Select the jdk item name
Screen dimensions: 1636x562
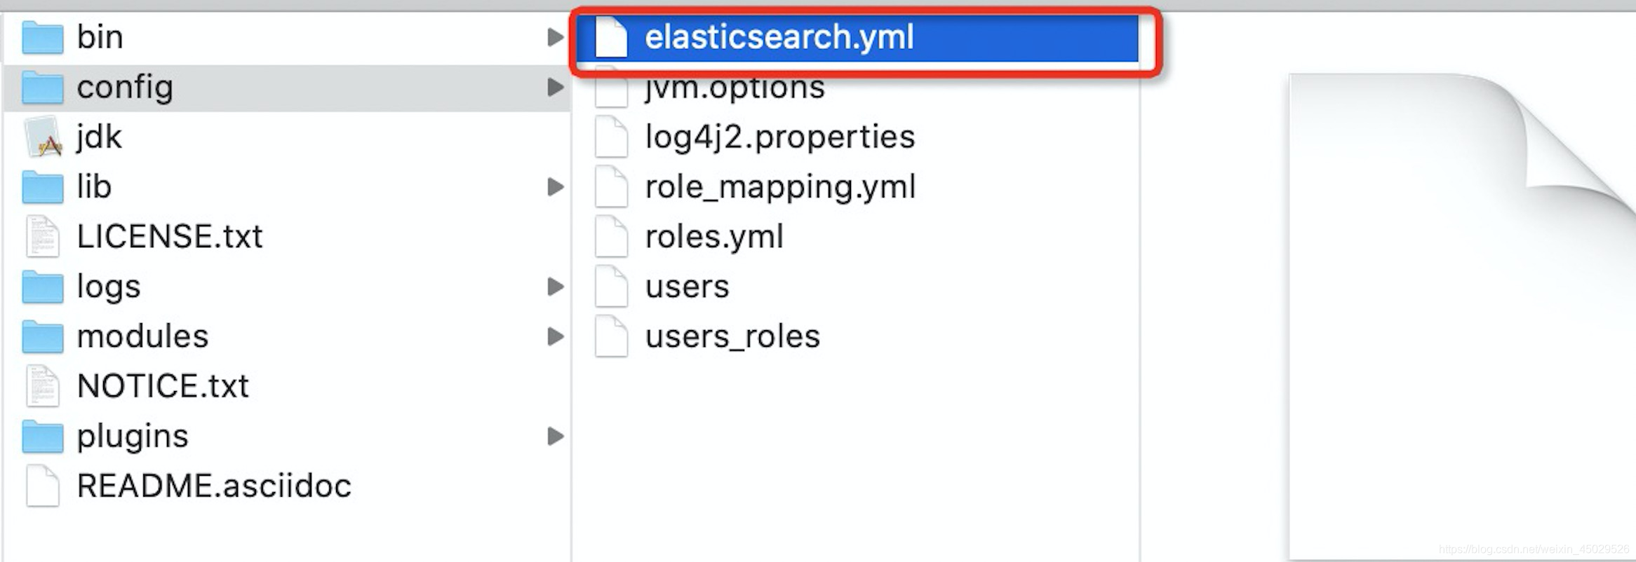[99, 137]
